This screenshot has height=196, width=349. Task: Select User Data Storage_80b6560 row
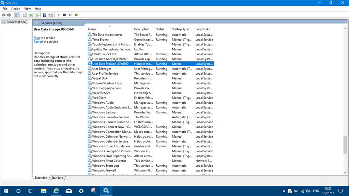pos(151,64)
